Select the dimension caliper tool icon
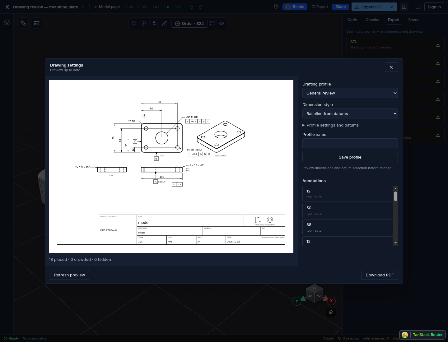 tap(37, 23)
